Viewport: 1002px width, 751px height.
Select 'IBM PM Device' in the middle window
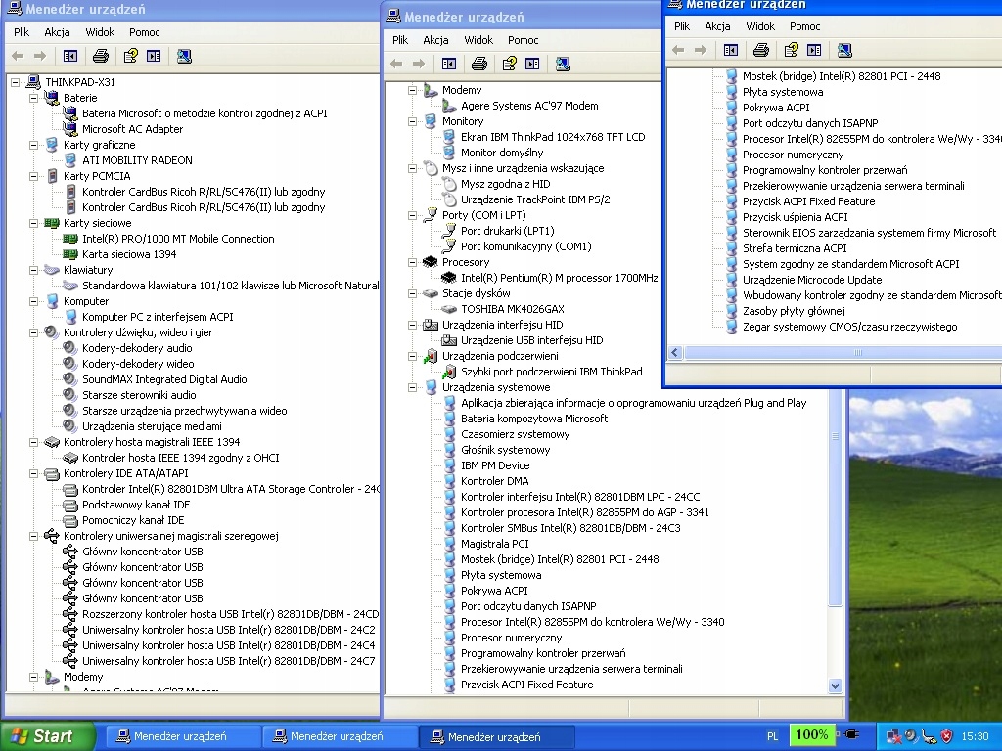[x=495, y=465]
